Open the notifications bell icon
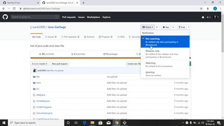 click(x=203, y=17)
